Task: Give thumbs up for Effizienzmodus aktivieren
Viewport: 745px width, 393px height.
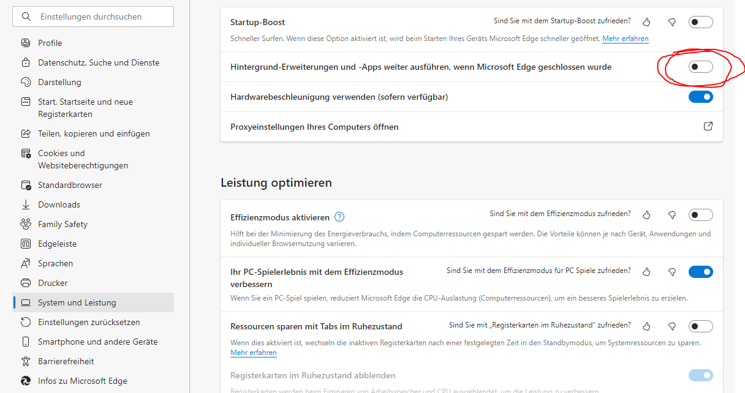Action: pyautogui.click(x=647, y=215)
